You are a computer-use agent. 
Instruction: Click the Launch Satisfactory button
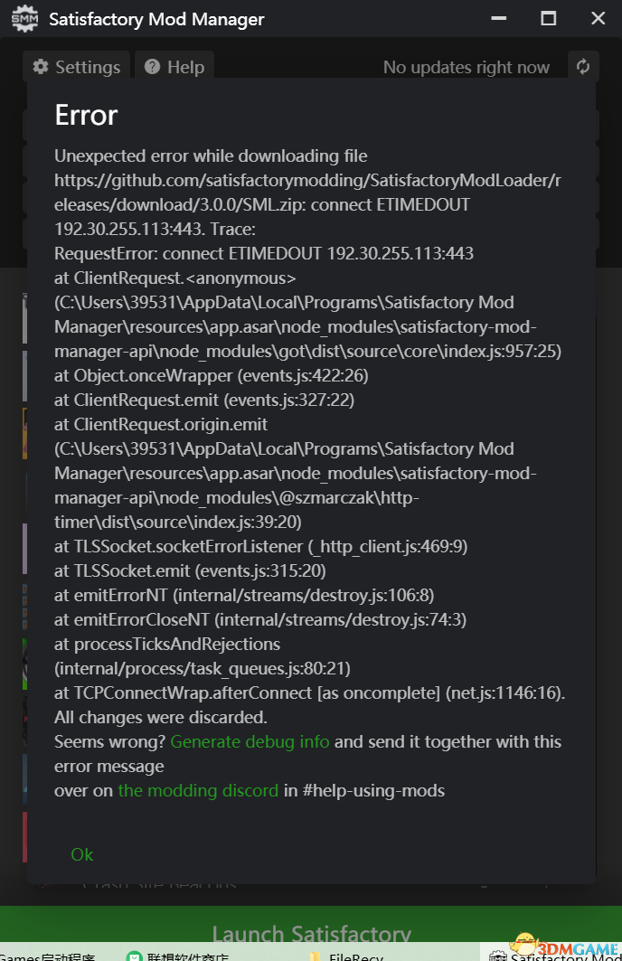coord(311,933)
